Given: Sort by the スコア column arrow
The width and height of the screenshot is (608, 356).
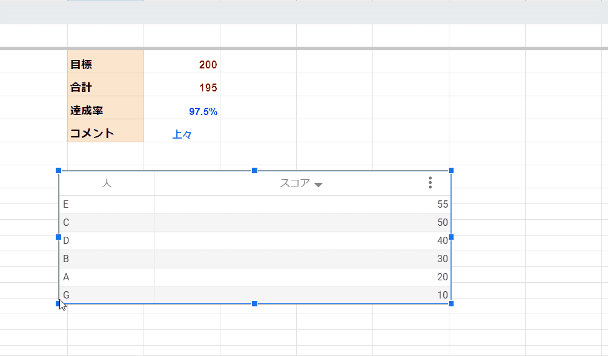Looking at the screenshot, I should coord(319,185).
